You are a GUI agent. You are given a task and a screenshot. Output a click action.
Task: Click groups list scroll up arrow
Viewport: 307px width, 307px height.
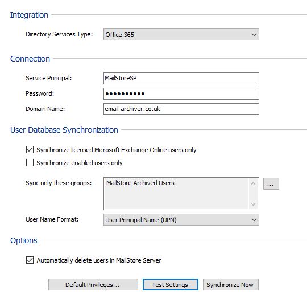click(x=253, y=183)
